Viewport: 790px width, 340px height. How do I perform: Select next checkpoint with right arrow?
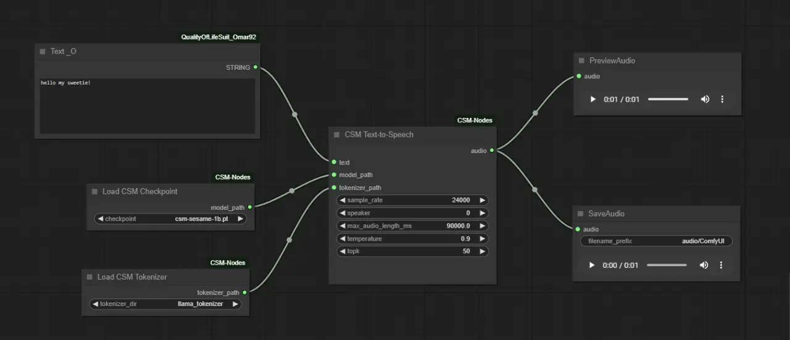point(240,219)
